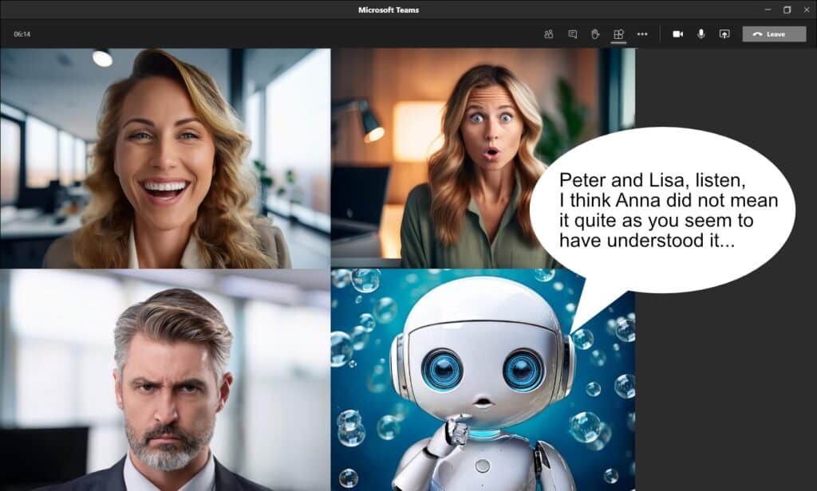Click the camera icon in the toolbar
817x491 pixels.
pyautogui.click(x=679, y=33)
